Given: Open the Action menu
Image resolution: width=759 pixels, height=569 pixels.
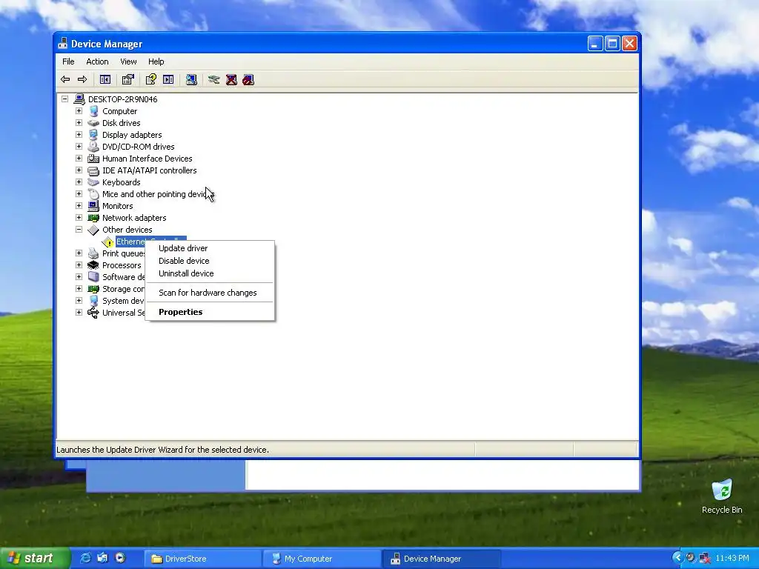Looking at the screenshot, I should (97, 61).
